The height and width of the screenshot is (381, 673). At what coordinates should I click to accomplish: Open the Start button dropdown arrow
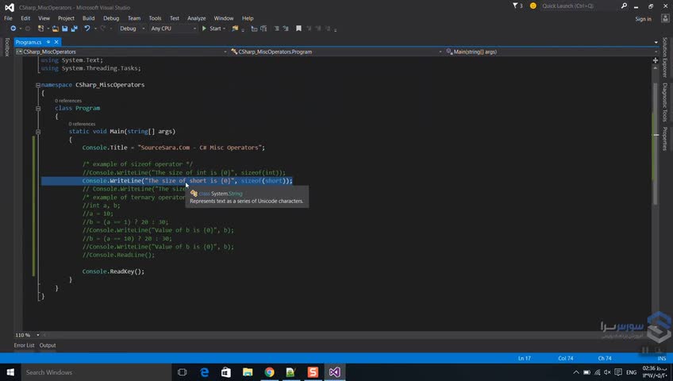pyautogui.click(x=224, y=29)
